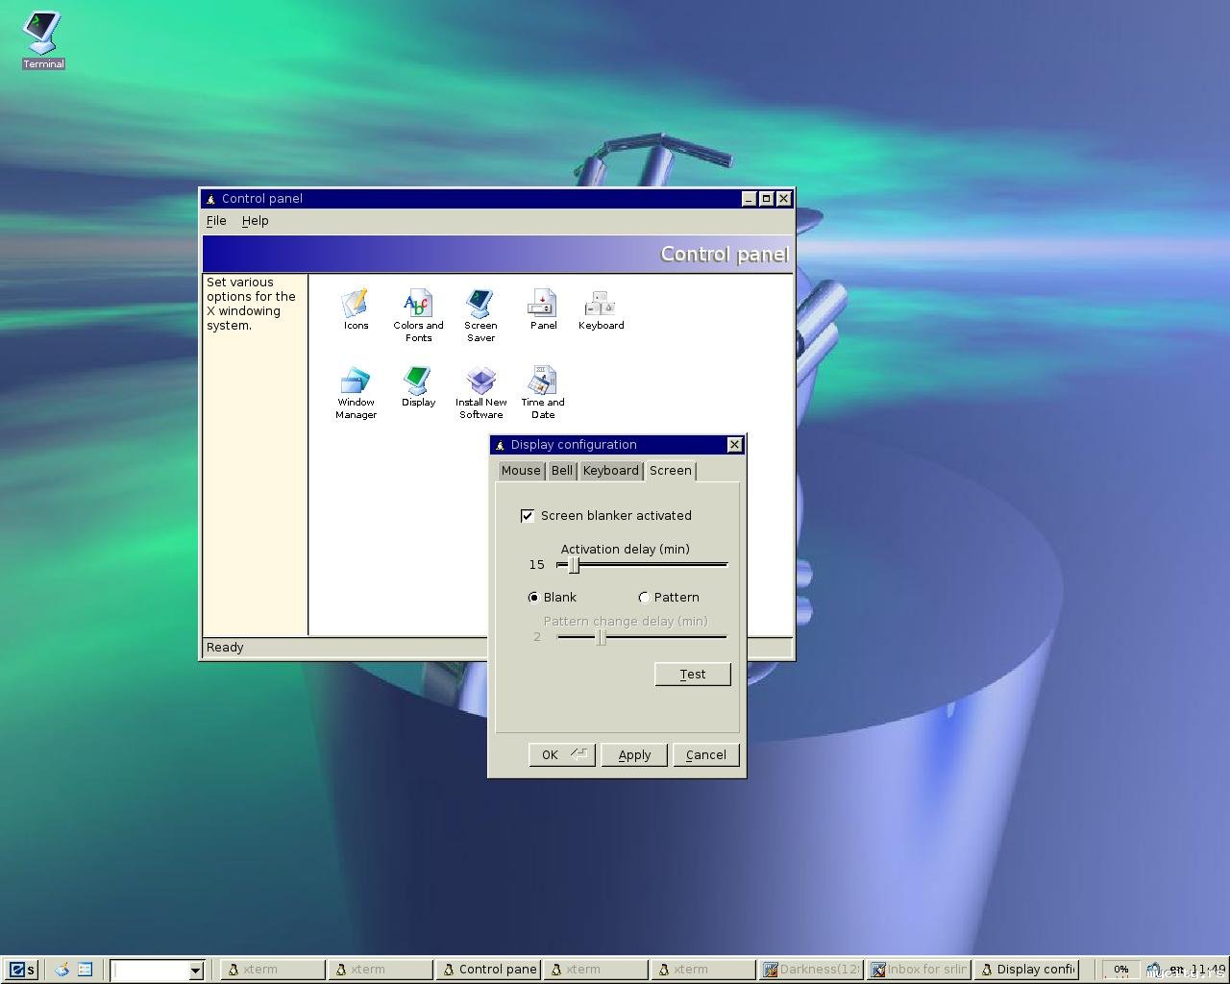Open the Time and Date applet
This screenshot has width=1230, height=984.
coord(543,392)
